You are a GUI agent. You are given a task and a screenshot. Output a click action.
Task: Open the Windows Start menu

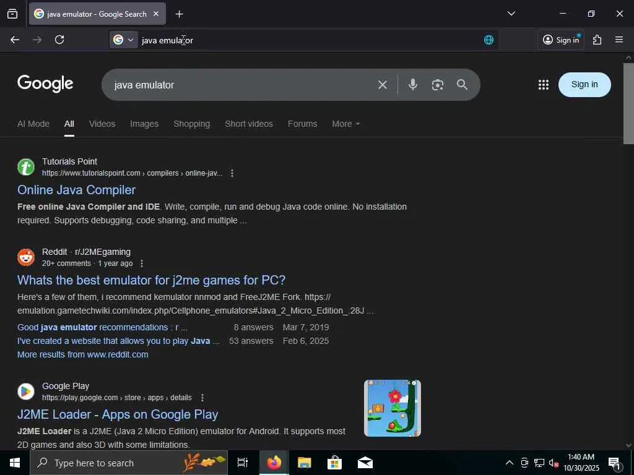coord(15,463)
